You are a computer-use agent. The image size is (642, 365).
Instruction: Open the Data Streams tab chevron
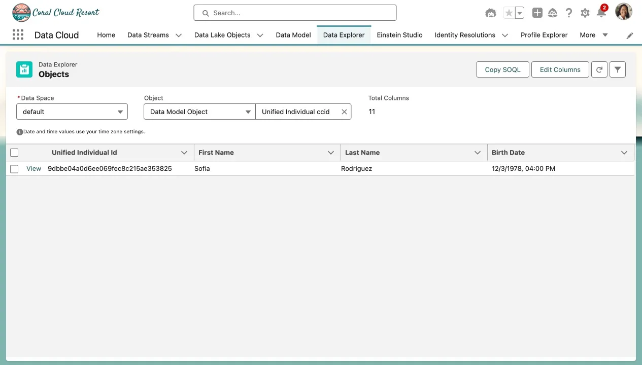pyautogui.click(x=179, y=35)
